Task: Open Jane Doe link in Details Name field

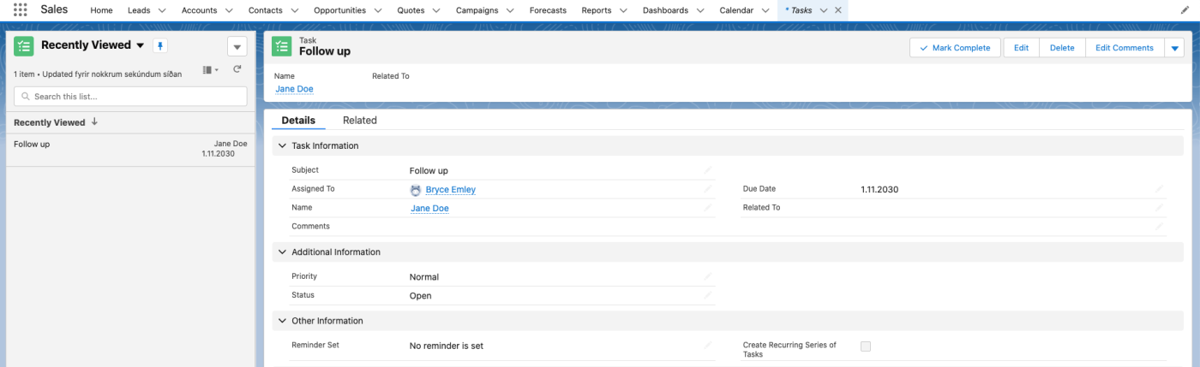Action: pyautogui.click(x=429, y=209)
